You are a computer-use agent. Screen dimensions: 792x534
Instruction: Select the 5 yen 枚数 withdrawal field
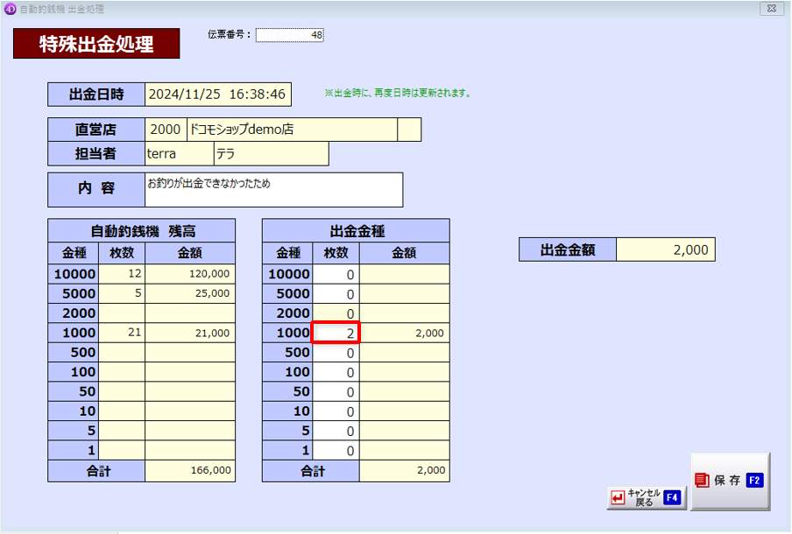[336, 431]
